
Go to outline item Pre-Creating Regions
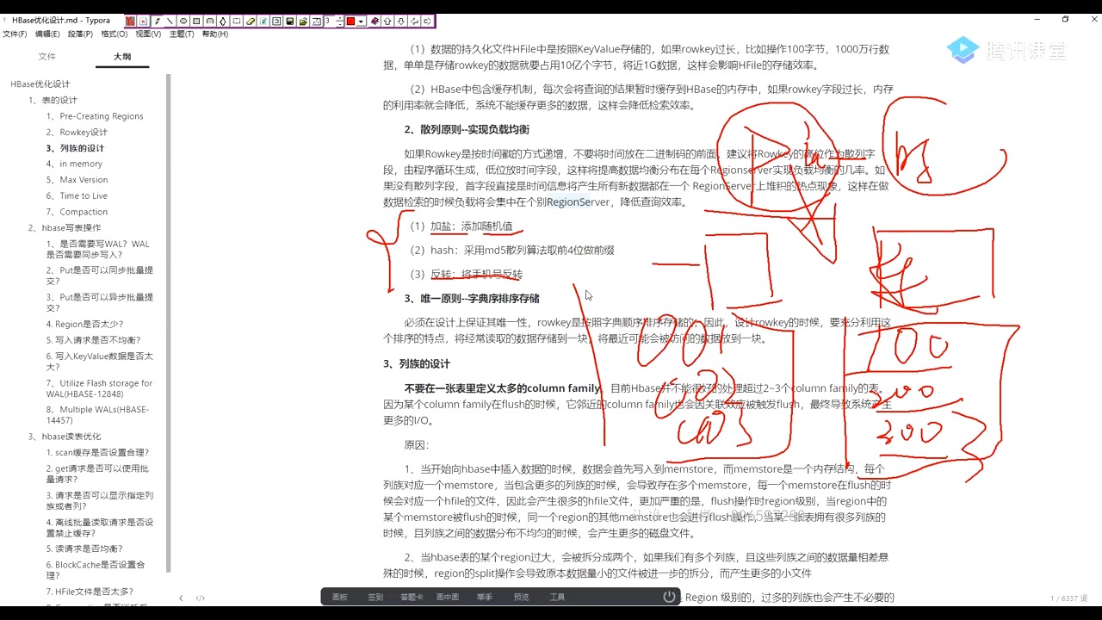click(95, 116)
